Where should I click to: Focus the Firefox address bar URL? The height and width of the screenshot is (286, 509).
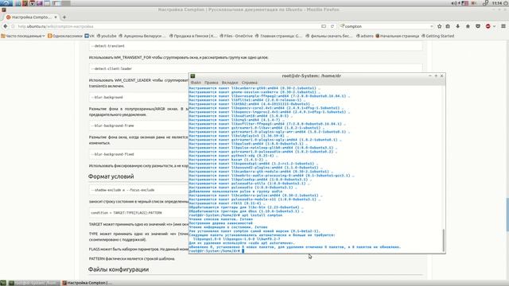pos(165,26)
